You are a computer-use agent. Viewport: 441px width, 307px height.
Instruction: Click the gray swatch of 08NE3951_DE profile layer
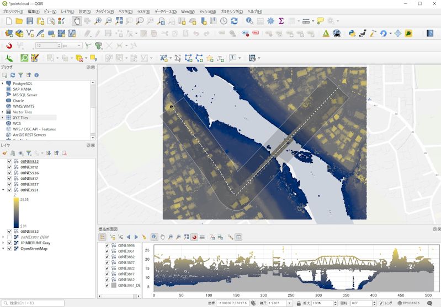coord(114,285)
